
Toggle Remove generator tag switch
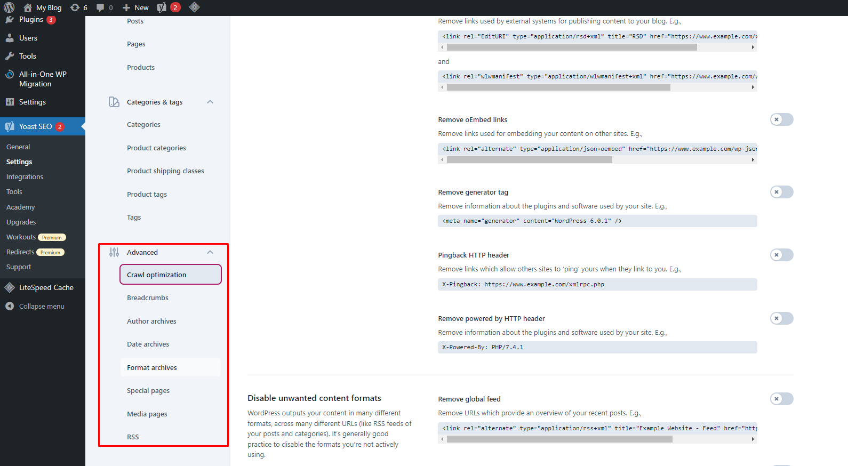click(x=781, y=192)
